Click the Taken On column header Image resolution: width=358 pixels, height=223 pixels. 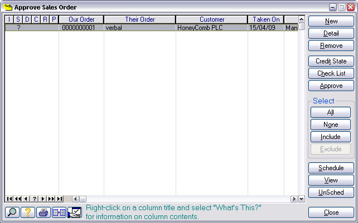coord(266,19)
